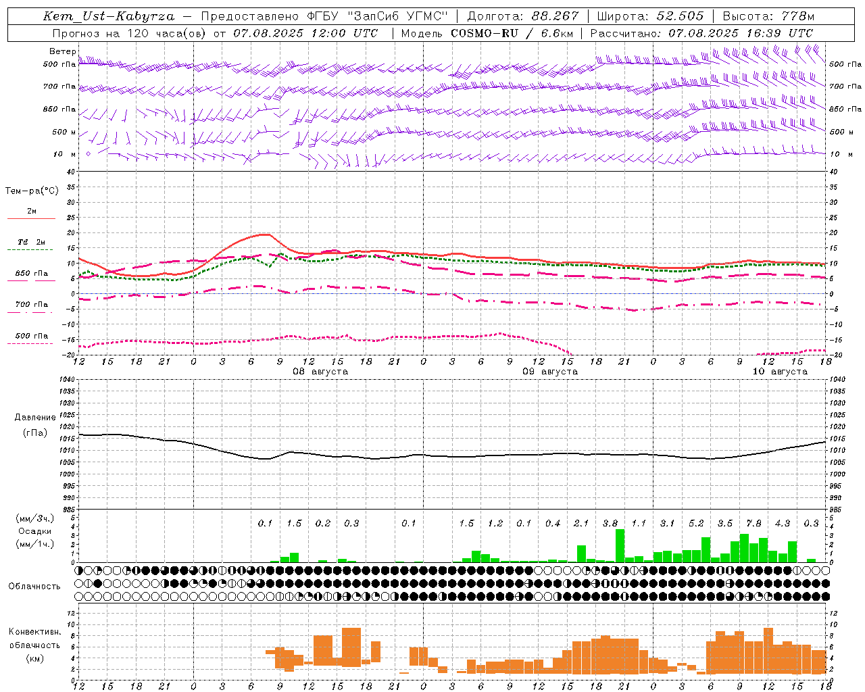This screenshot has width=865, height=692.
Task: Click the '10 августа' date label
Action: pos(780,372)
